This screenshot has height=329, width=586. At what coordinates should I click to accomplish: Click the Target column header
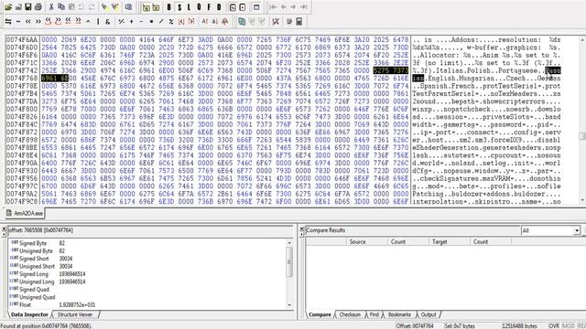click(450, 241)
